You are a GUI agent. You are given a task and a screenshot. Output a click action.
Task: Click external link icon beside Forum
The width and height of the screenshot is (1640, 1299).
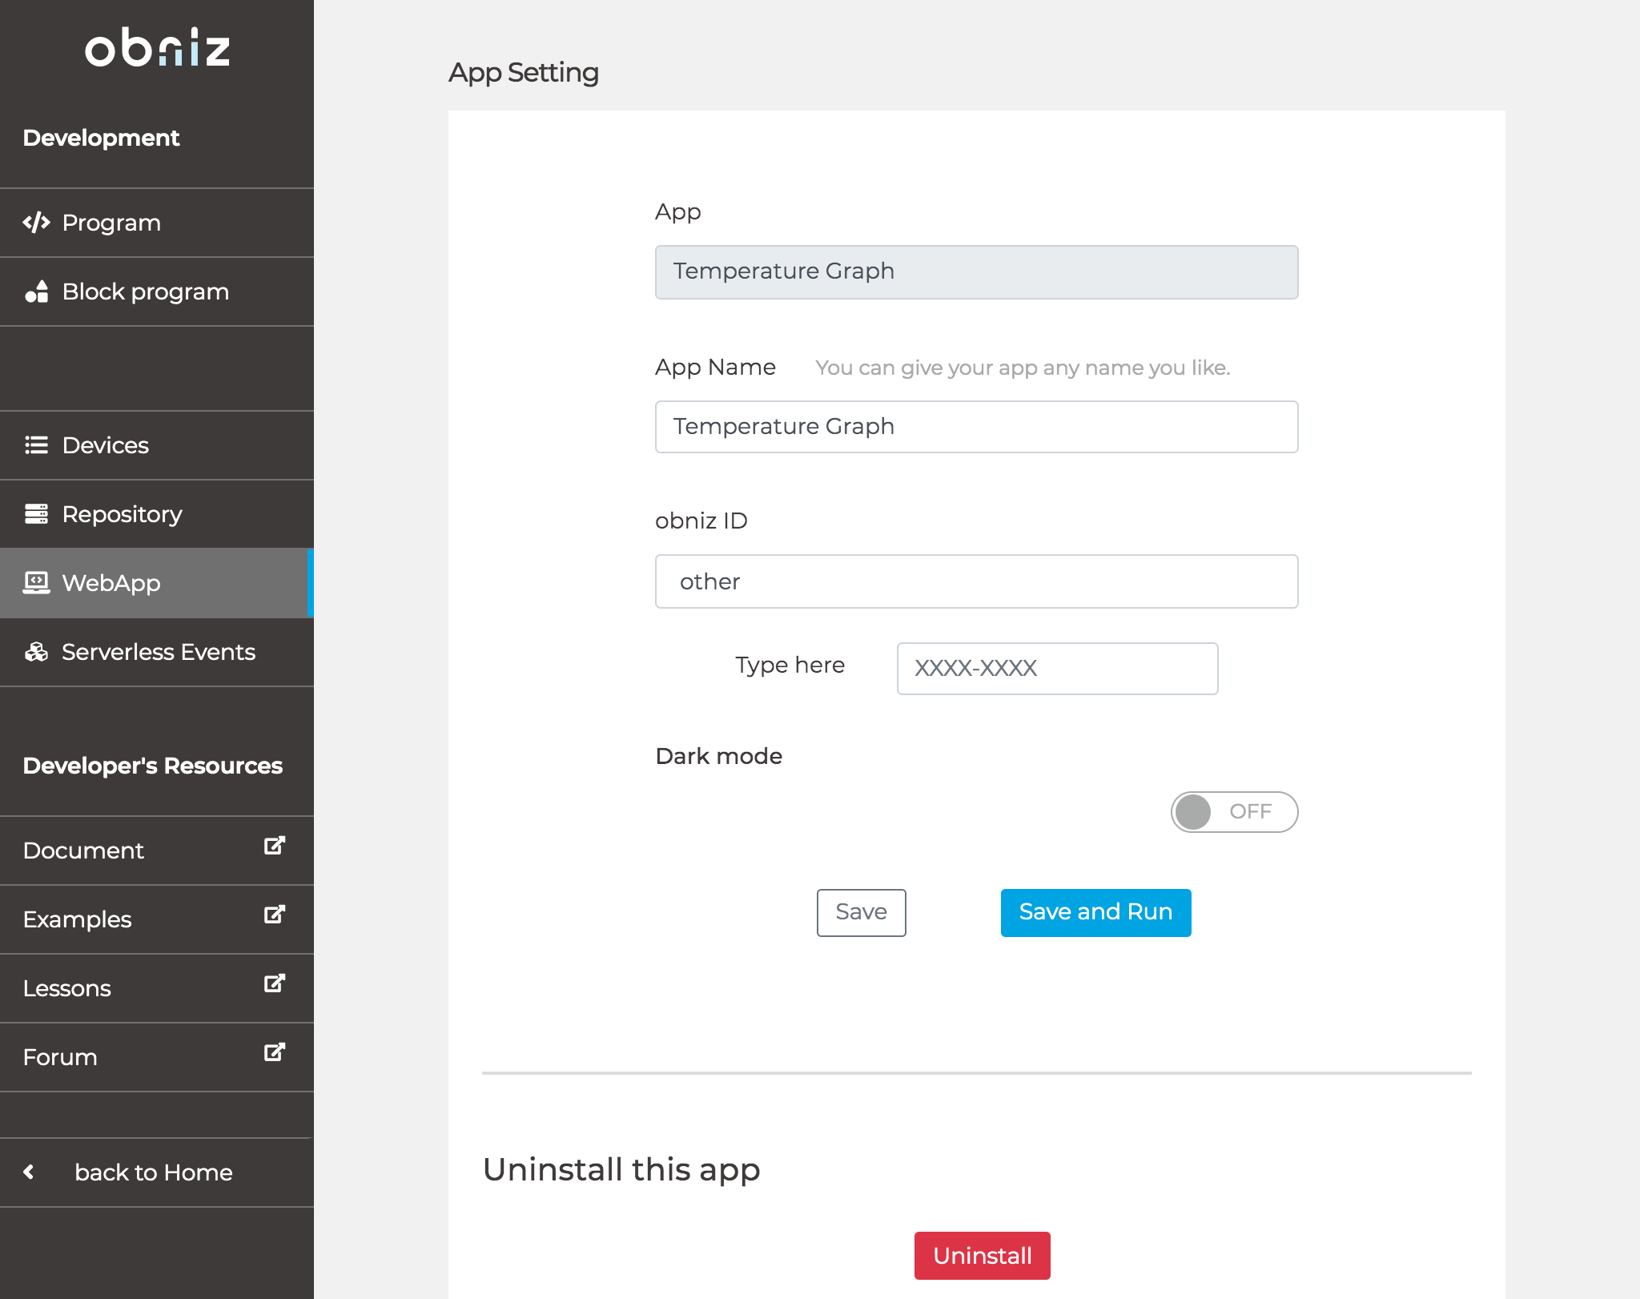pos(275,1053)
